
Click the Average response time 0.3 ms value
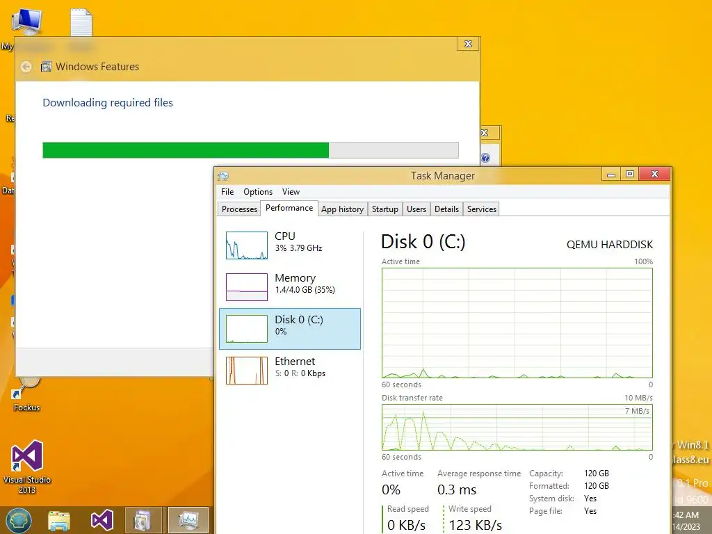(x=456, y=489)
